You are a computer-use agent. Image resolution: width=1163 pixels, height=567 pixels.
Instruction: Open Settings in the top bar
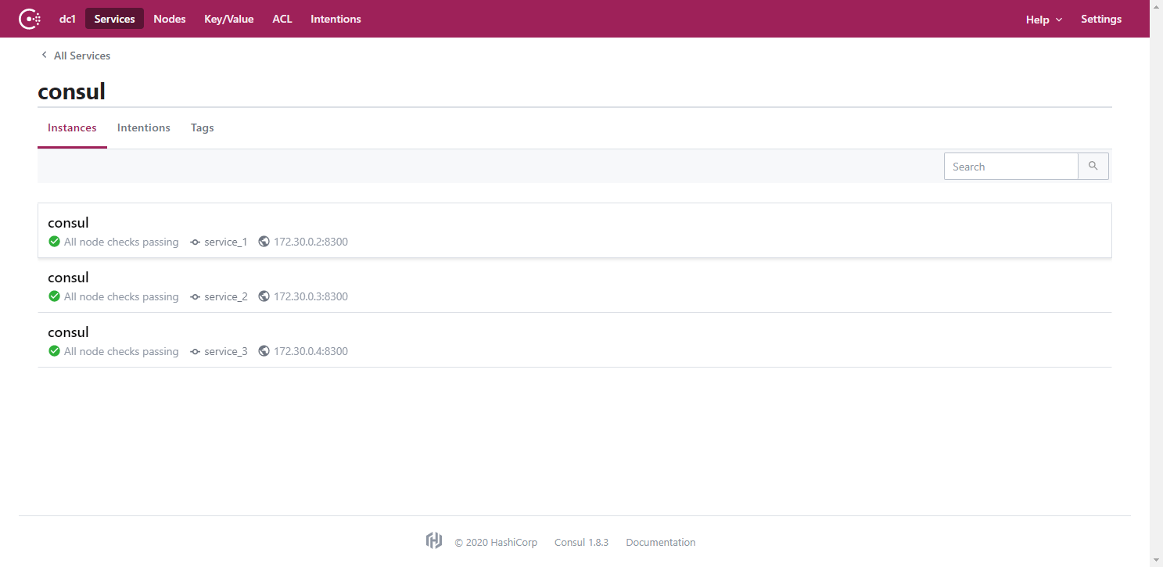point(1100,19)
